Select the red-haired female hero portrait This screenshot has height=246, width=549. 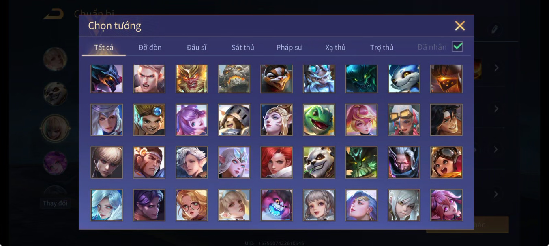(276, 162)
